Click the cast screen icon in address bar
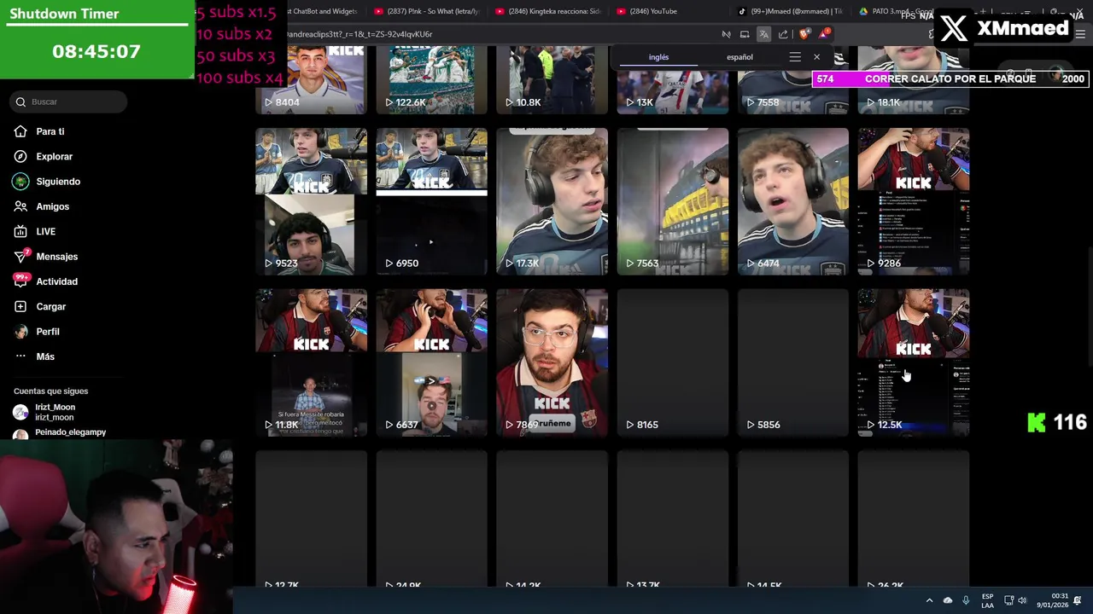The height and width of the screenshot is (614, 1093). (x=745, y=34)
